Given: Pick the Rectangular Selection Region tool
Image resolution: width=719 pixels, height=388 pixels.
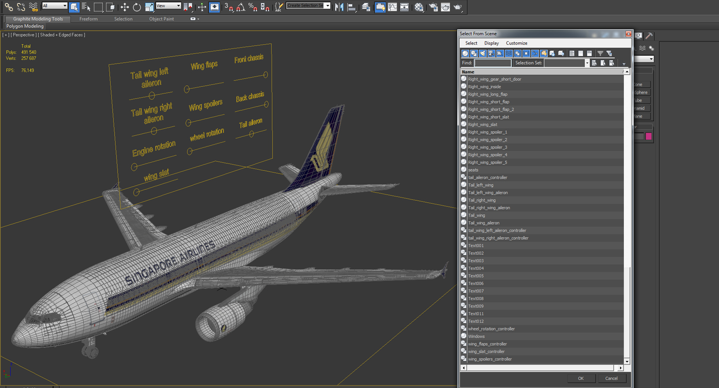Looking at the screenshot, I should pos(98,7).
